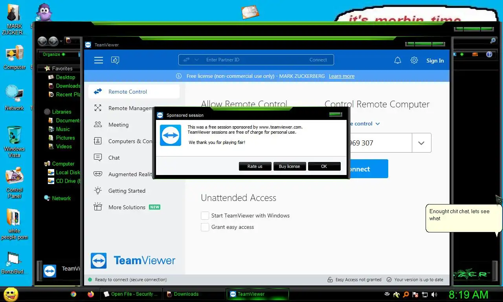
Task: Open the TeamViewer hamburger menu
Action: point(99,60)
